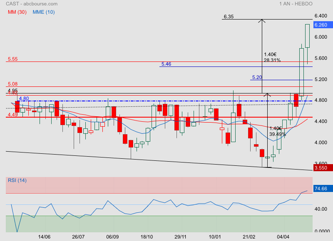Click the 40.00 RSI axis label

point(321,209)
